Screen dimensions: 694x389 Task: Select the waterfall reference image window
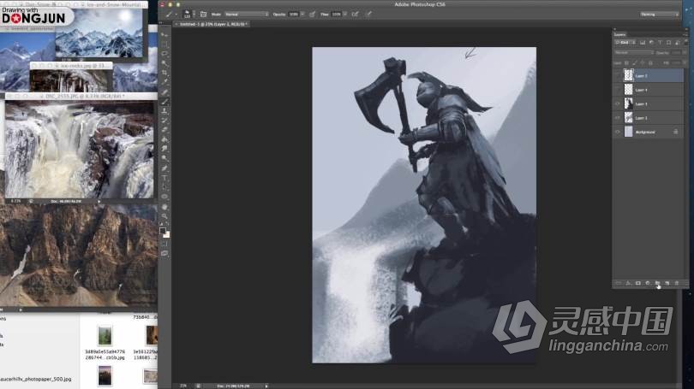pos(80,149)
